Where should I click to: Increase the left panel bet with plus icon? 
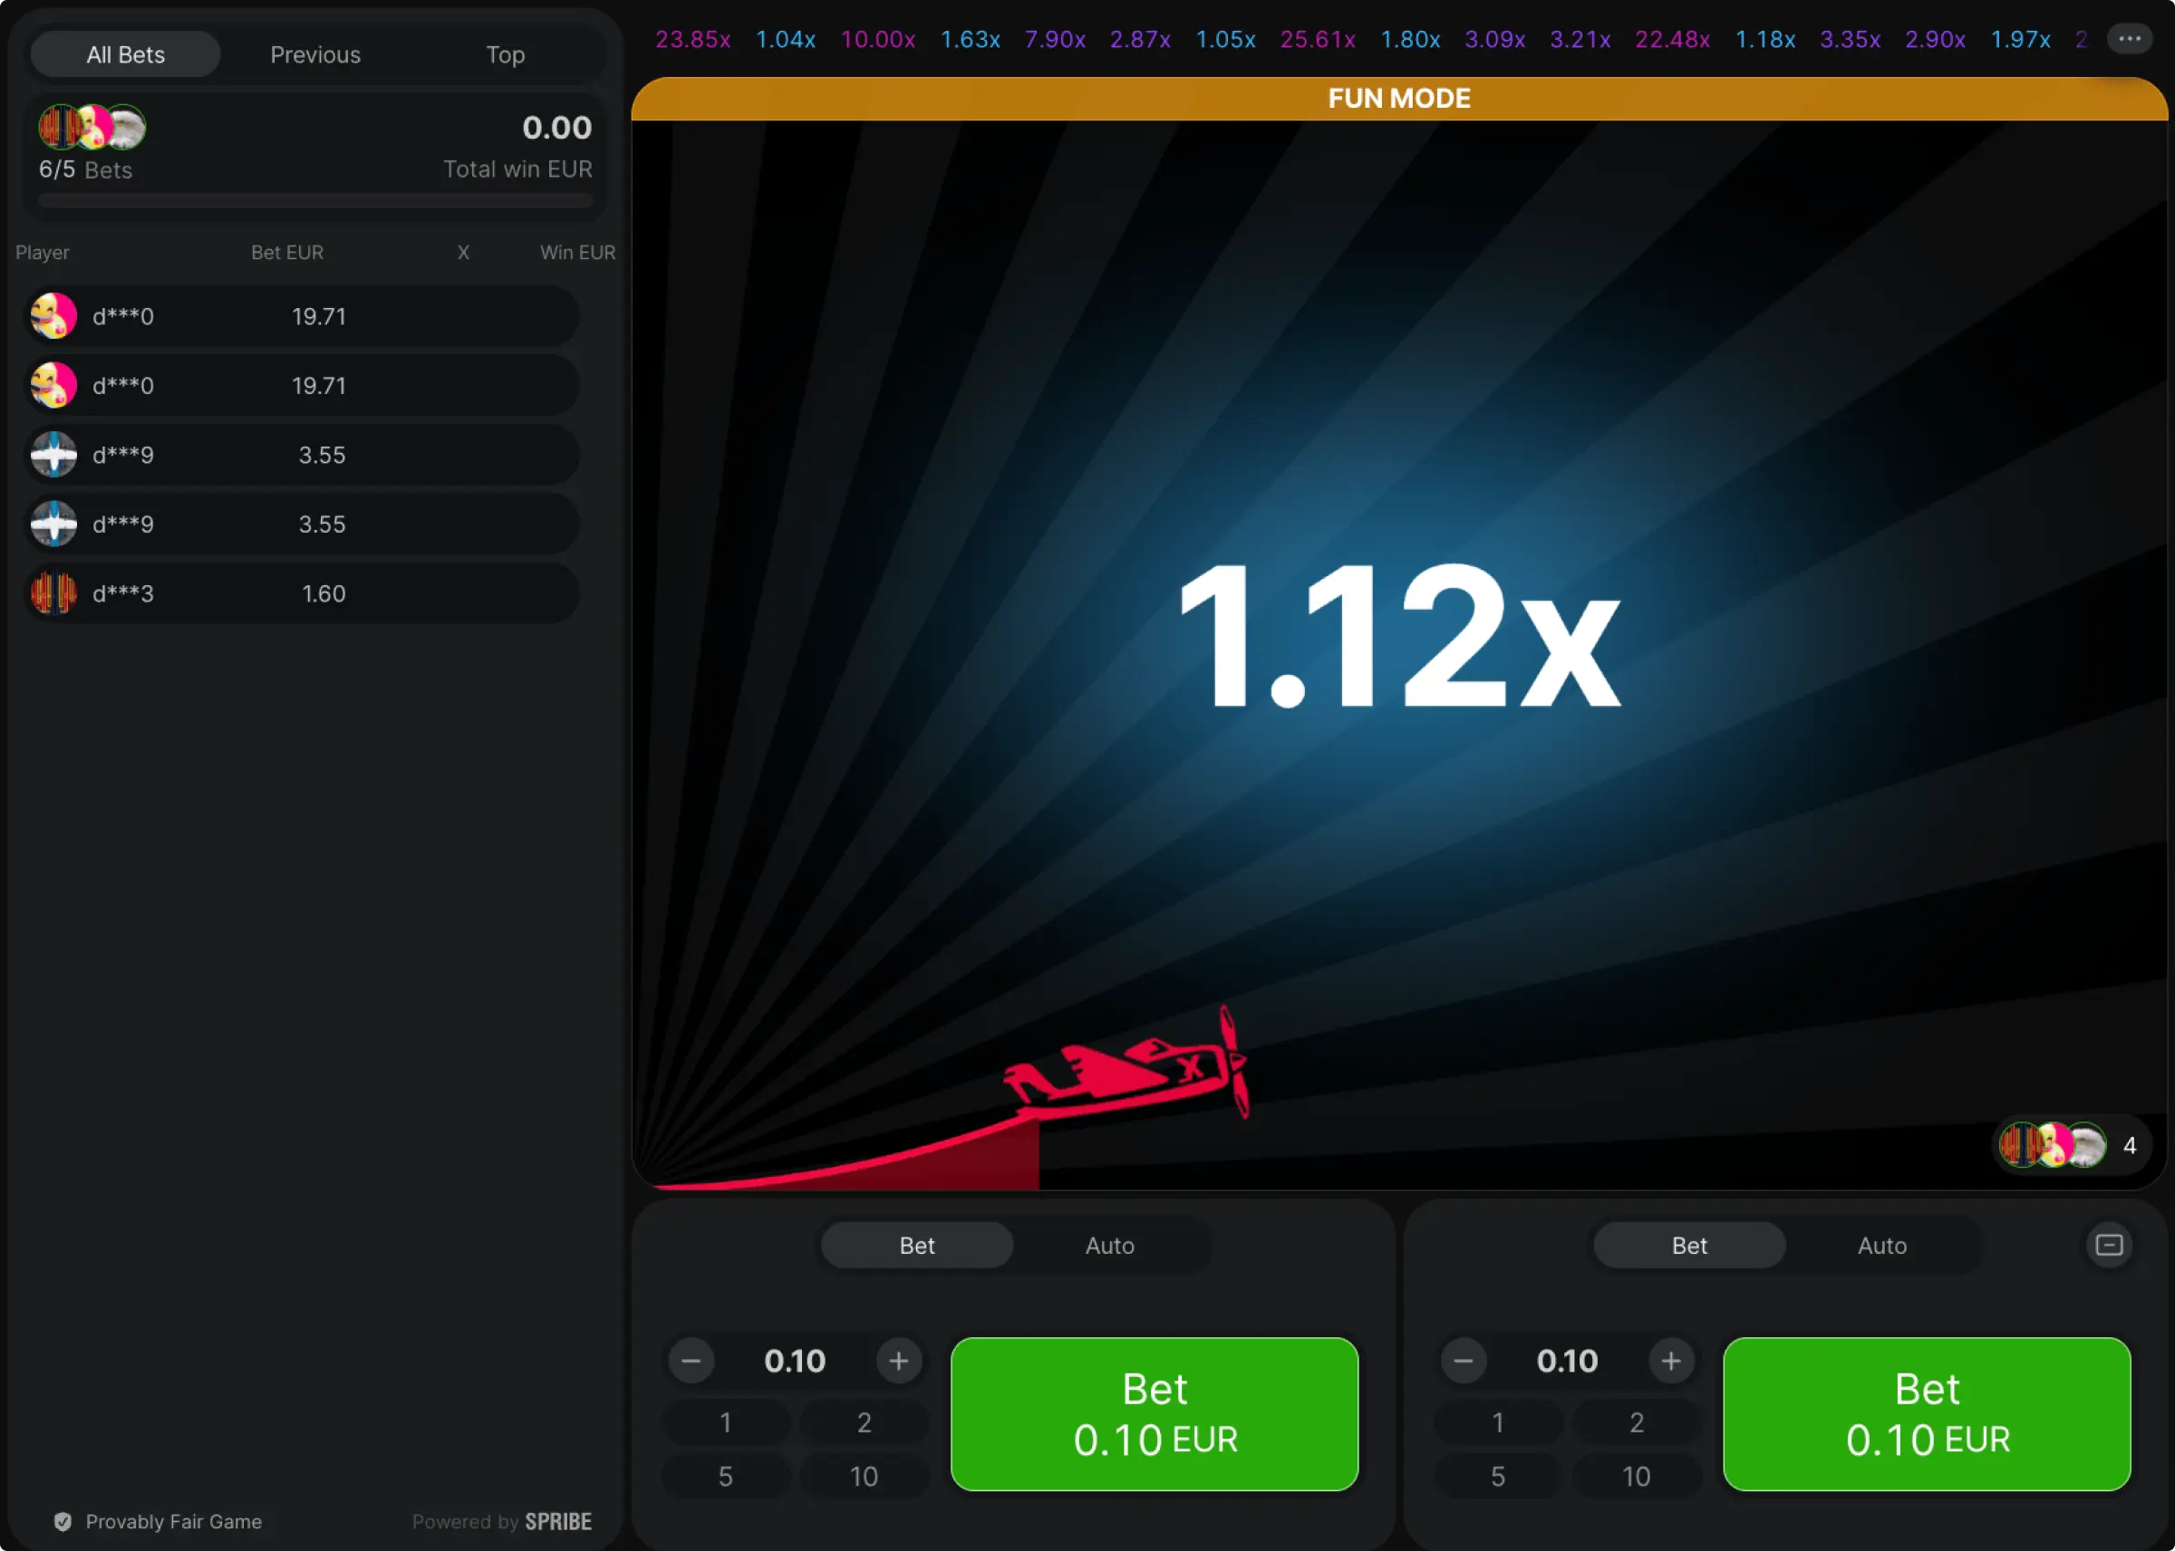point(899,1360)
